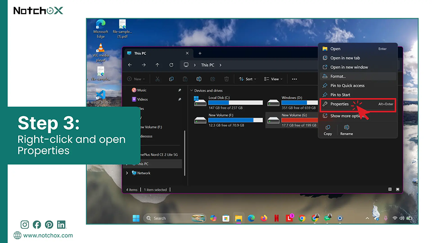Open file-sample (1).pdf desktop file
This screenshot has width=432, height=243.
(122, 29)
